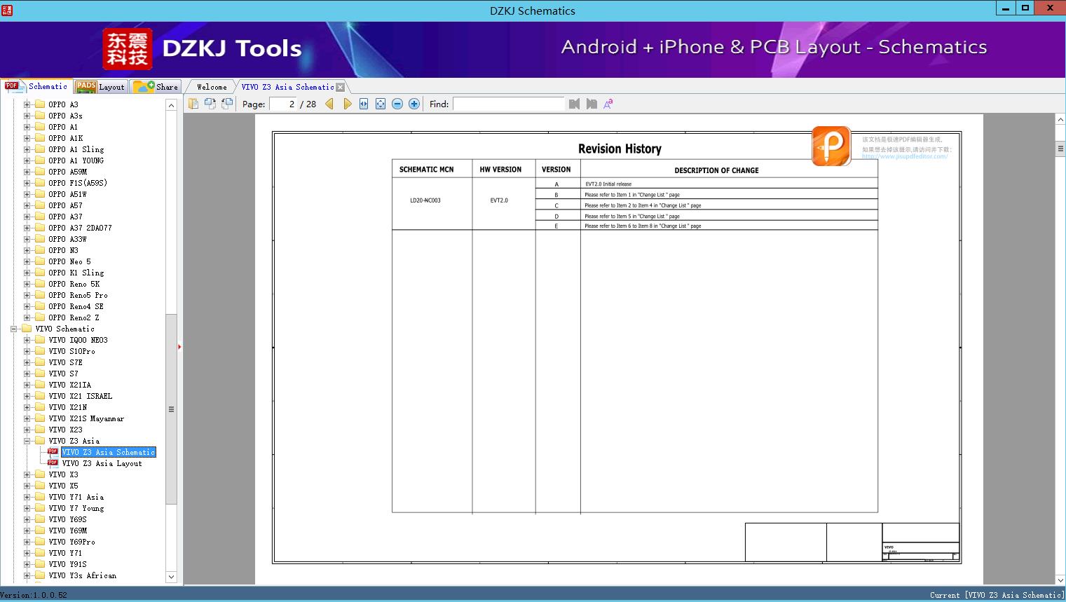This screenshot has width=1066, height=602.
Task: Select the VIVO Y7 Young entry
Action: tap(76, 508)
